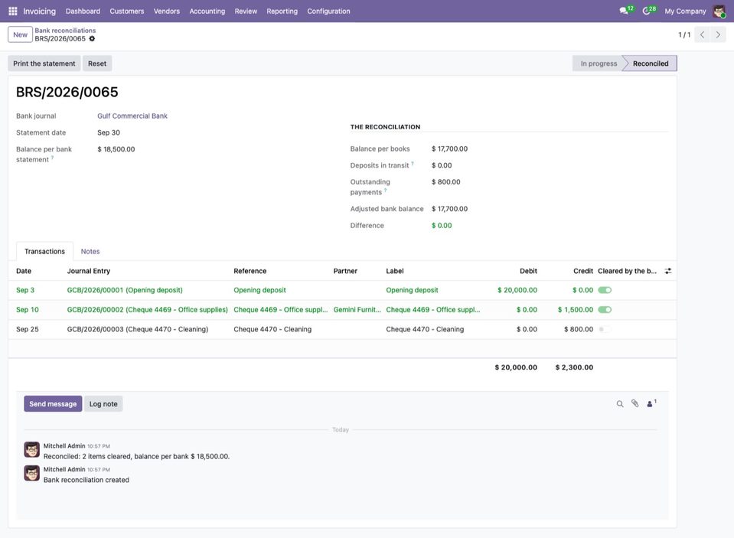The height and width of the screenshot is (538, 734).
Task: Click the gear icon beside BRS/2026/0065 breadcrumb
Action: point(92,39)
